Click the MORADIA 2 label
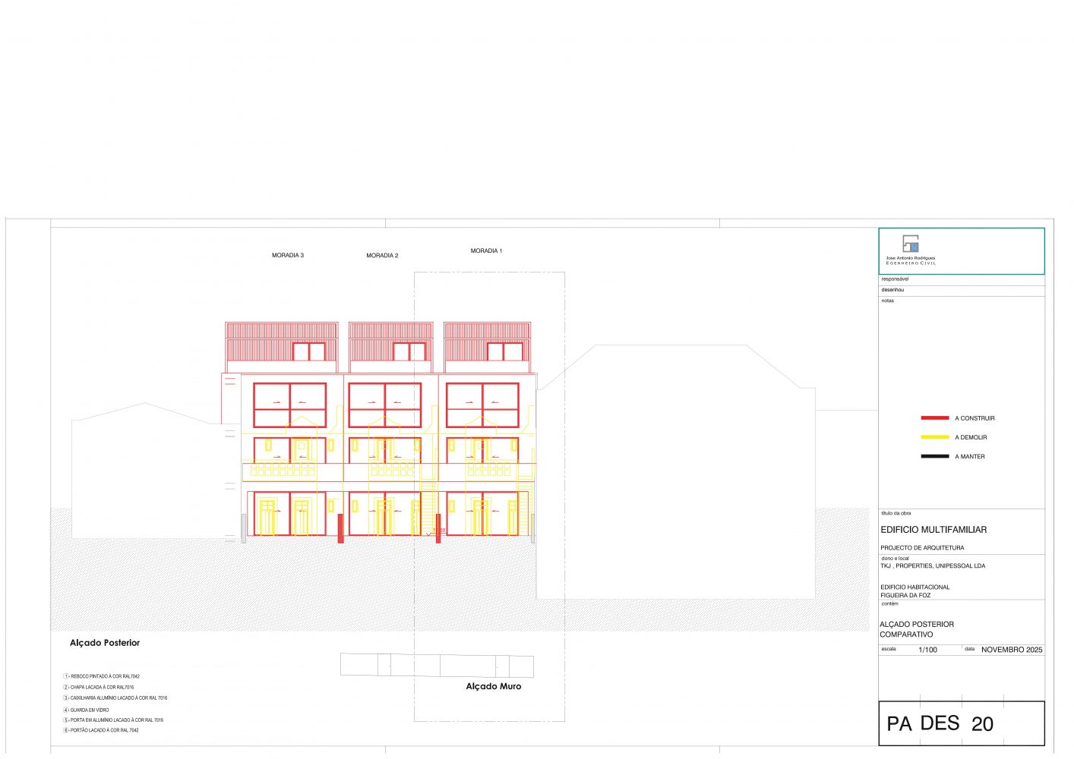 point(382,256)
